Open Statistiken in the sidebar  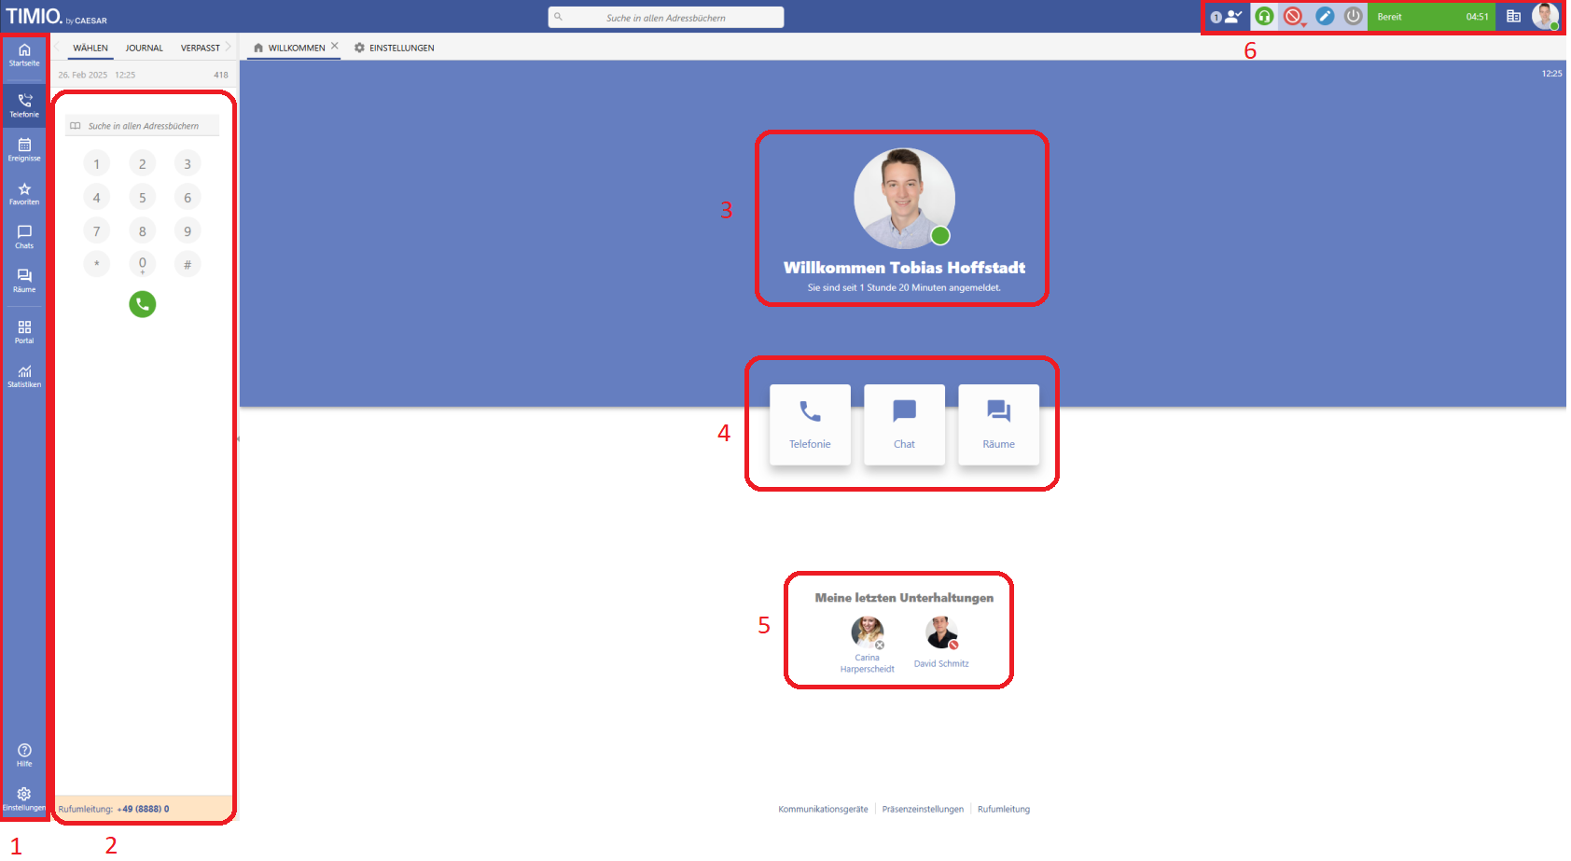point(24,376)
